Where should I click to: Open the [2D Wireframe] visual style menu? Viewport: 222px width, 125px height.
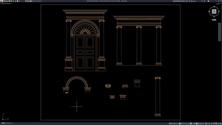pyautogui.click(x=7, y=3)
